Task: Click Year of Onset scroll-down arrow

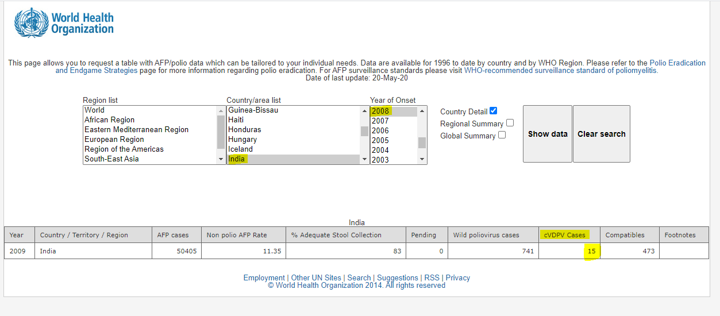Action: click(422, 159)
